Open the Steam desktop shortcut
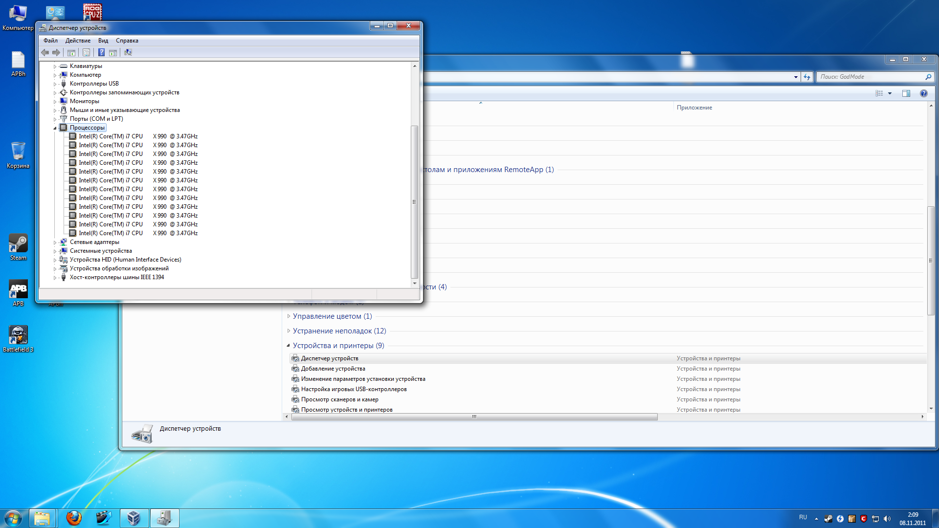939x528 pixels. point(18,247)
